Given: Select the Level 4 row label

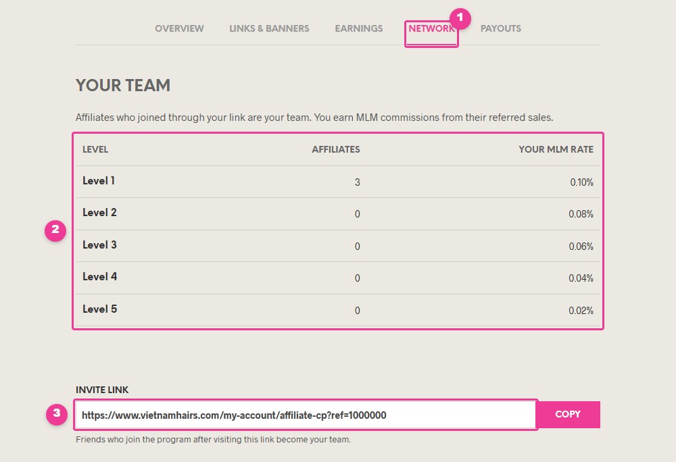Looking at the screenshot, I should pos(99,277).
